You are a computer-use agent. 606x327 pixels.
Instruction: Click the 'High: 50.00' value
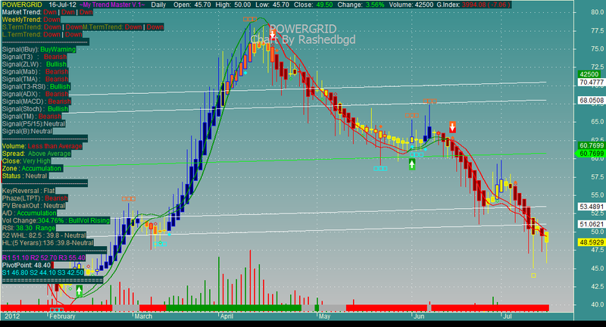[x=233, y=5]
